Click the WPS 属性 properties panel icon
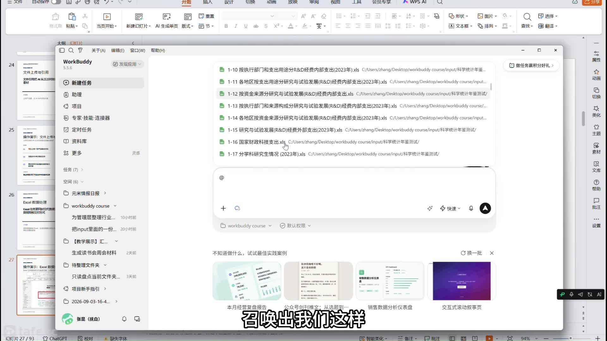Viewport: 607px width, 341px height. (596, 56)
